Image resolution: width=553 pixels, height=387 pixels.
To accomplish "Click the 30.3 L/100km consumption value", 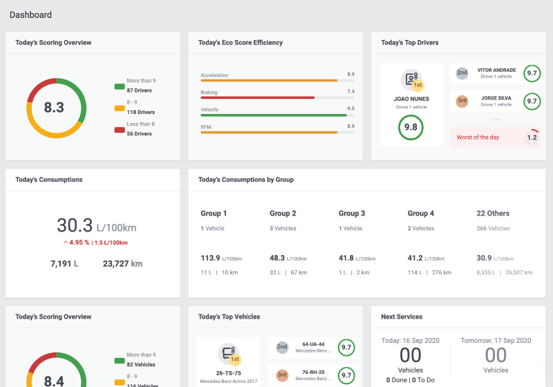I will pyautogui.click(x=97, y=225).
